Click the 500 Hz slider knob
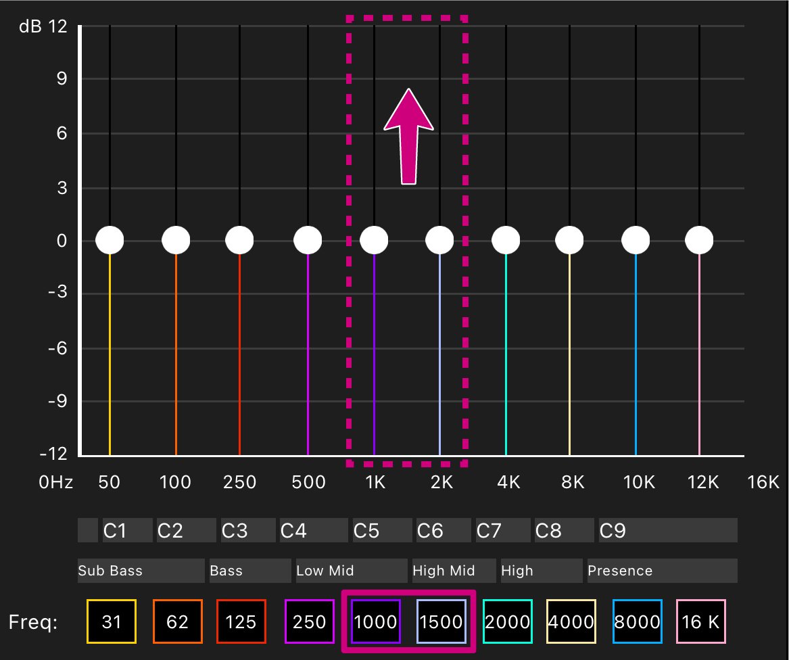 click(308, 240)
